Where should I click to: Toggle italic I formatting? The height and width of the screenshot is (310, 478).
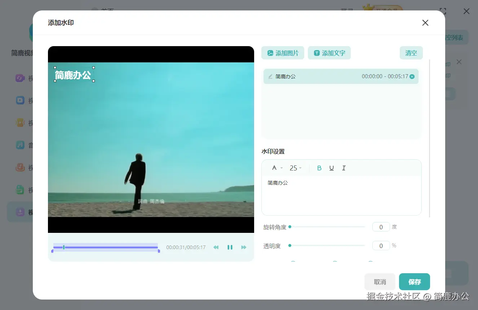(x=344, y=168)
